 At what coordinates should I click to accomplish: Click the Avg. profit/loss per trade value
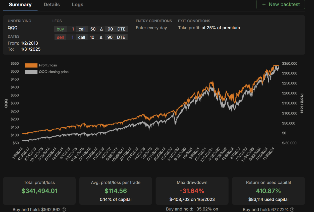point(116,191)
